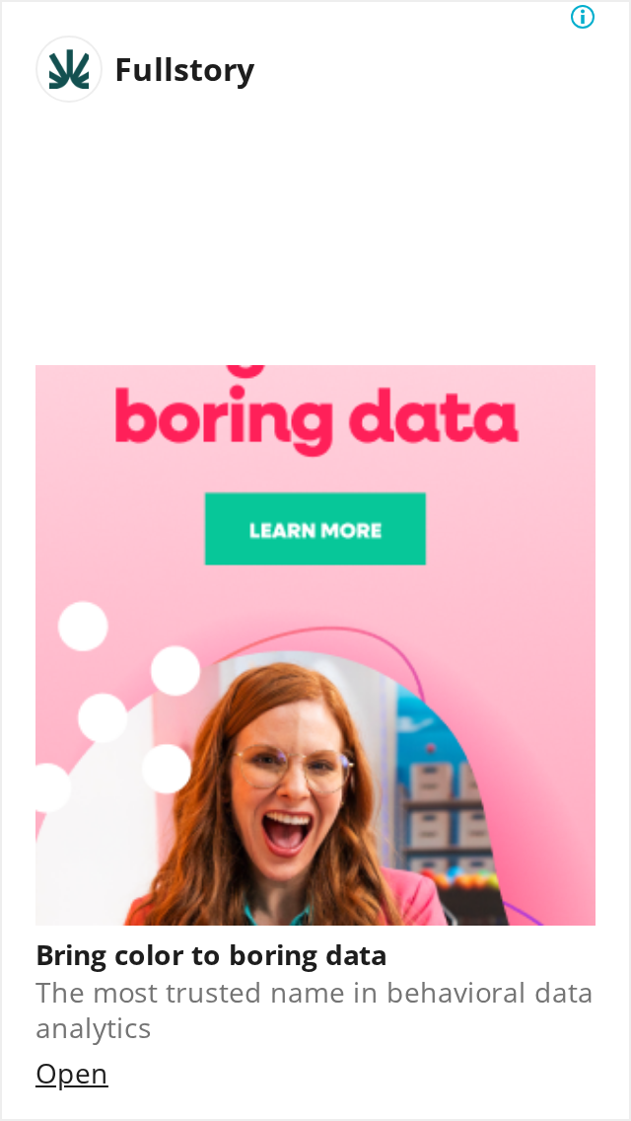Click the 'Bring color to boring data' title
631x1121 pixels.
coord(211,955)
